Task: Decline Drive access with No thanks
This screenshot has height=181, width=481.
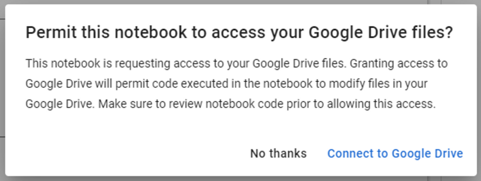Action: pos(278,153)
